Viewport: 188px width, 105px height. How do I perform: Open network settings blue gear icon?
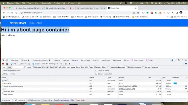pos(186,64)
